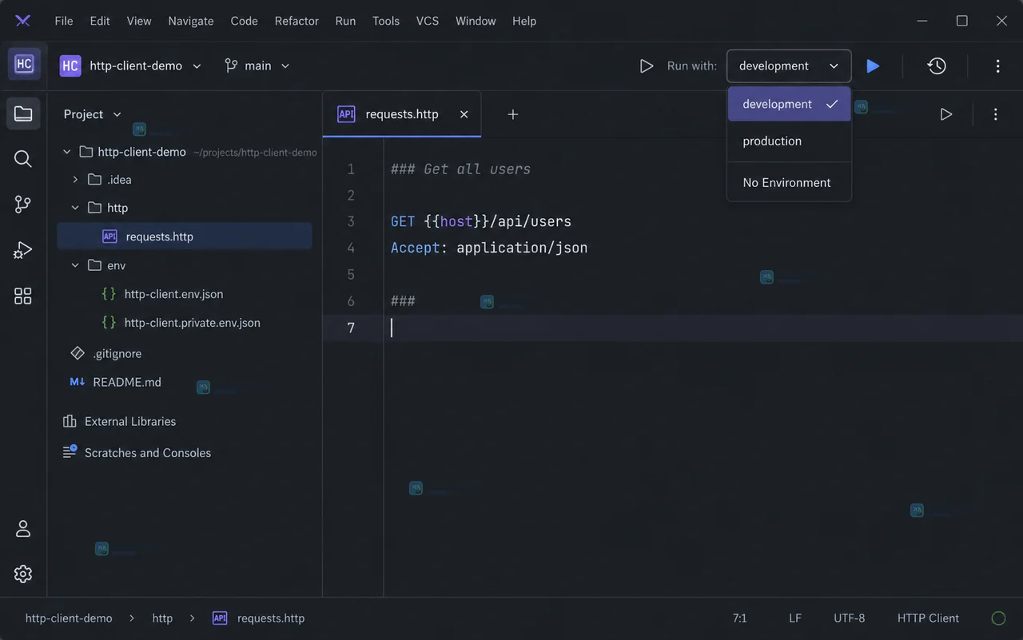Screen dimensions: 1023x640
Task: Click http-client-demo breadcrumb in status bar
Action: (x=69, y=618)
